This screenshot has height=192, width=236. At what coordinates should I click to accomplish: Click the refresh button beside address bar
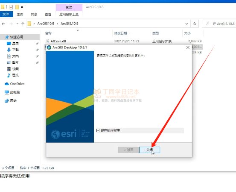click(195, 24)
